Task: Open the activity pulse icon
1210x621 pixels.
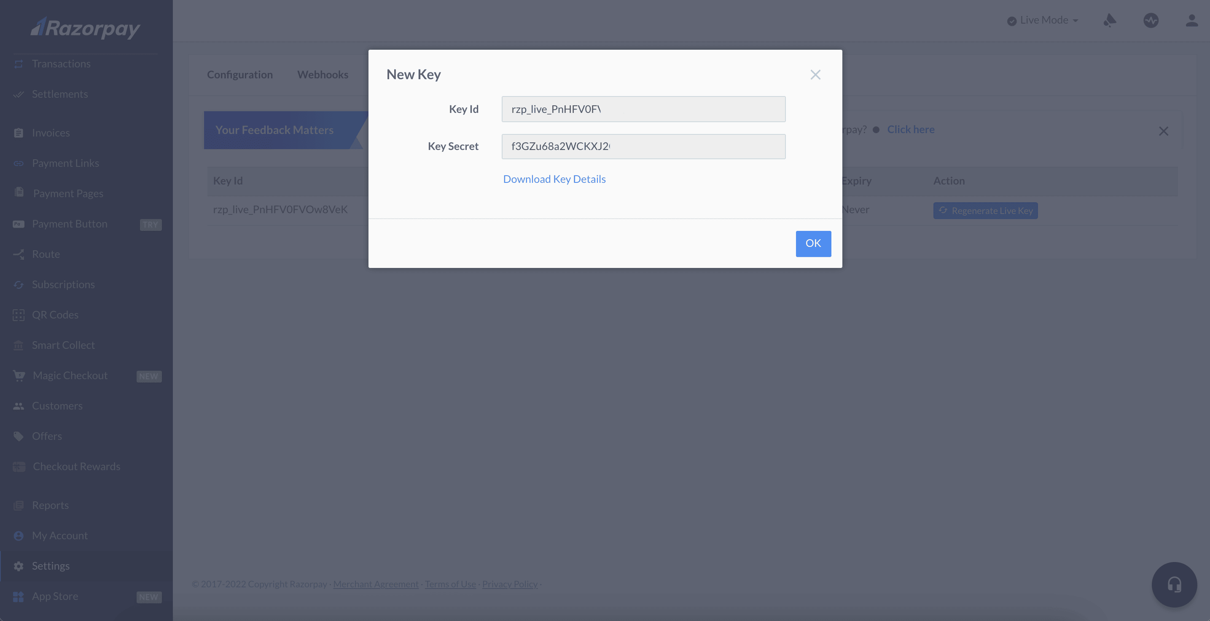Action: 1151,20
